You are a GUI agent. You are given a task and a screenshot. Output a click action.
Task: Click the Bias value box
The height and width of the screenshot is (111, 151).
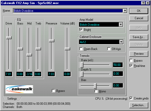click(118, 86)
